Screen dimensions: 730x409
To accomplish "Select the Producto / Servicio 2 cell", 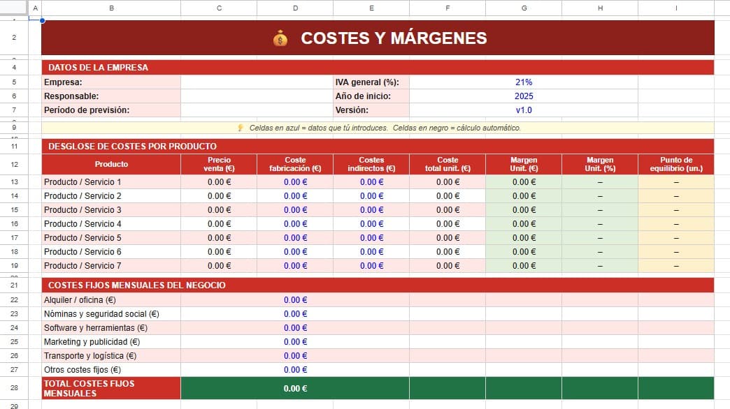I will 111,195.
